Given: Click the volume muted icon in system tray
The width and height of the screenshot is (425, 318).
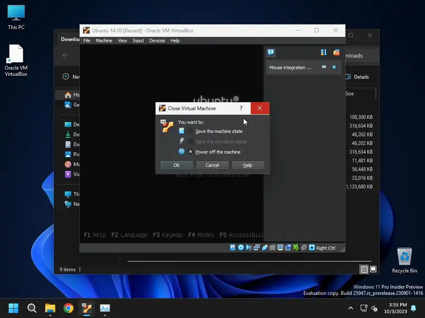Looking at the screenshot, I should click(374, 308).
